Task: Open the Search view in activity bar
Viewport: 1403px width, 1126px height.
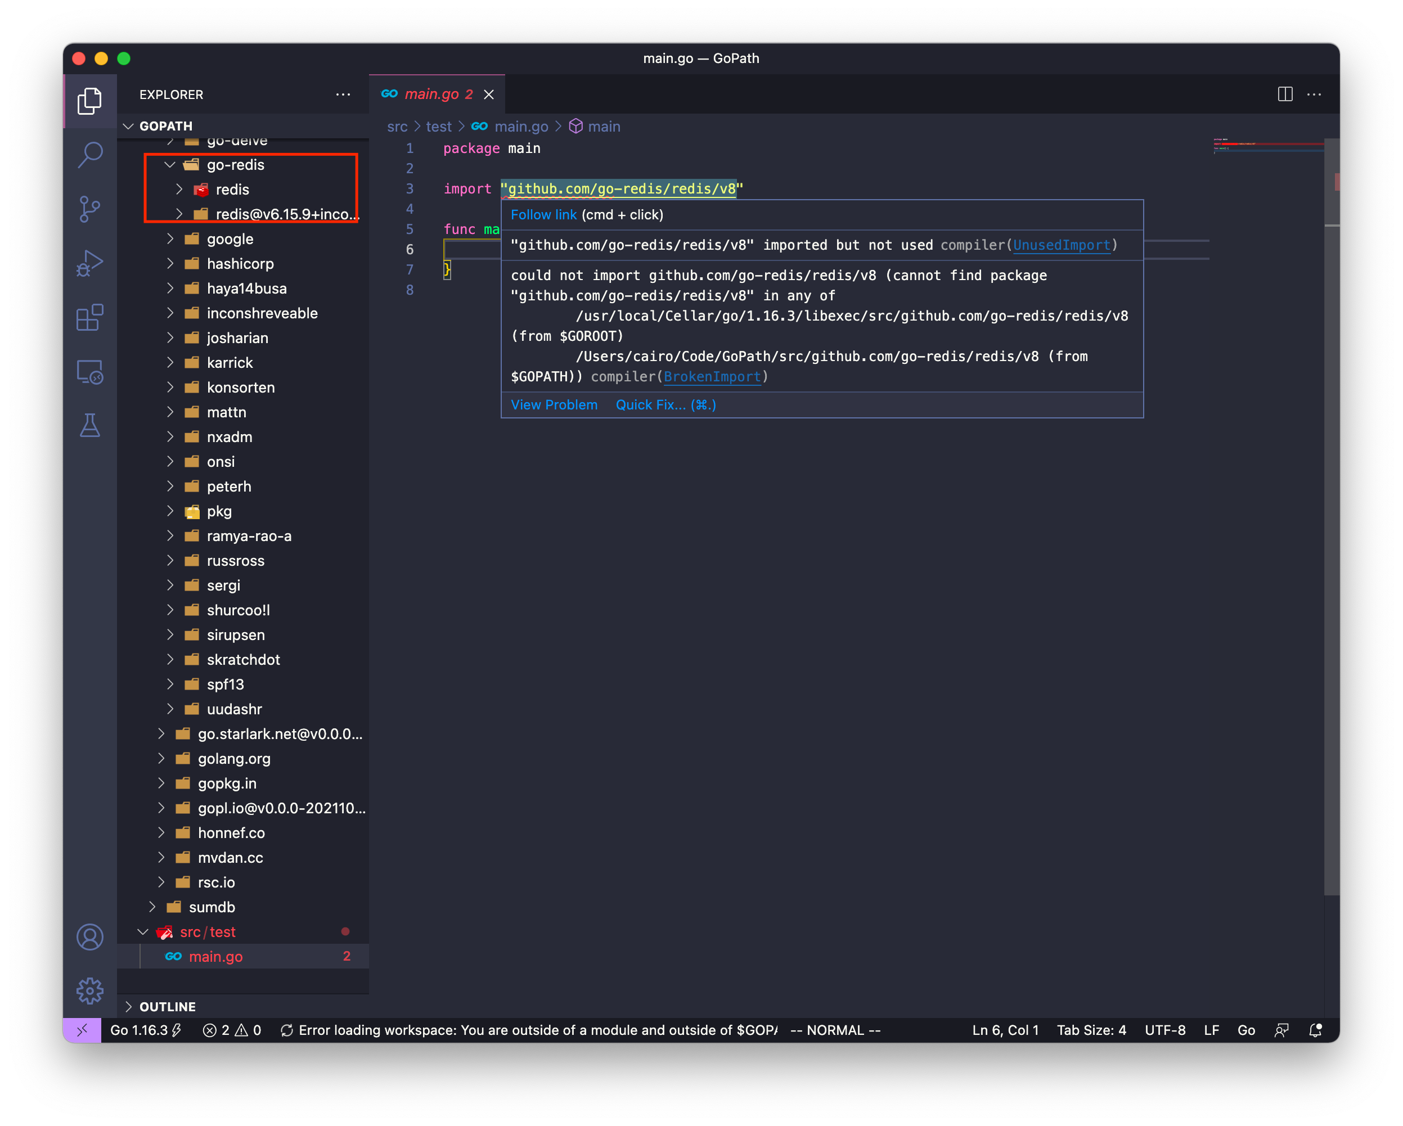Action: [90, 155]
